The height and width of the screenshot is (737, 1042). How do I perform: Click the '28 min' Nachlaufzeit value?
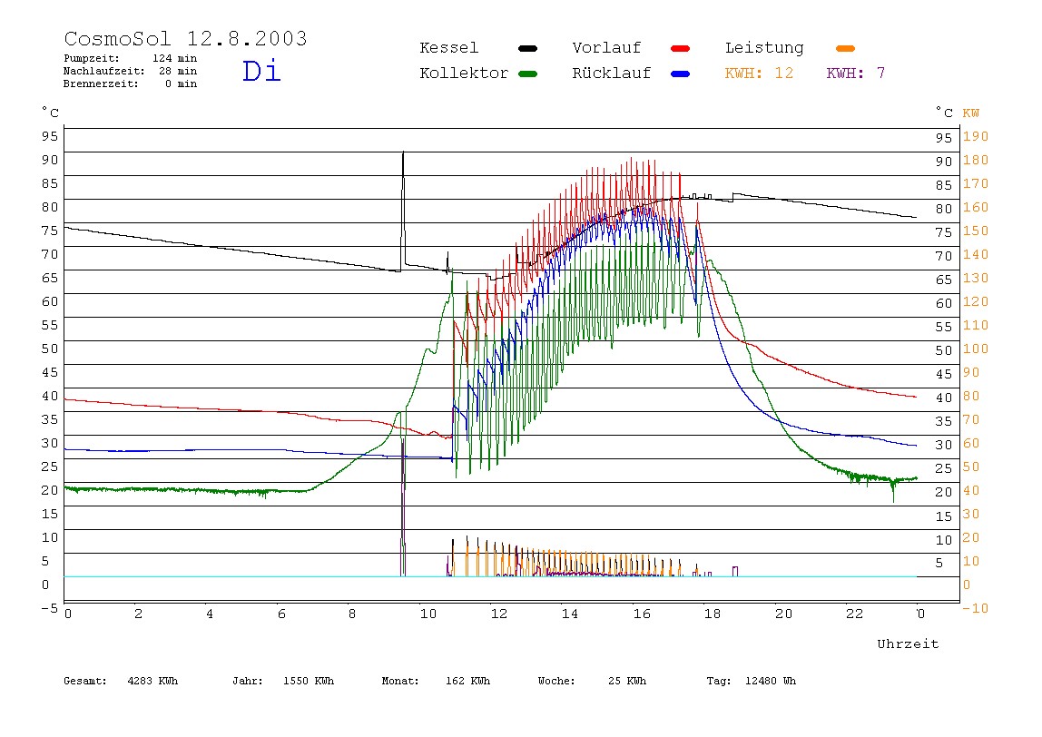[178, 71]
